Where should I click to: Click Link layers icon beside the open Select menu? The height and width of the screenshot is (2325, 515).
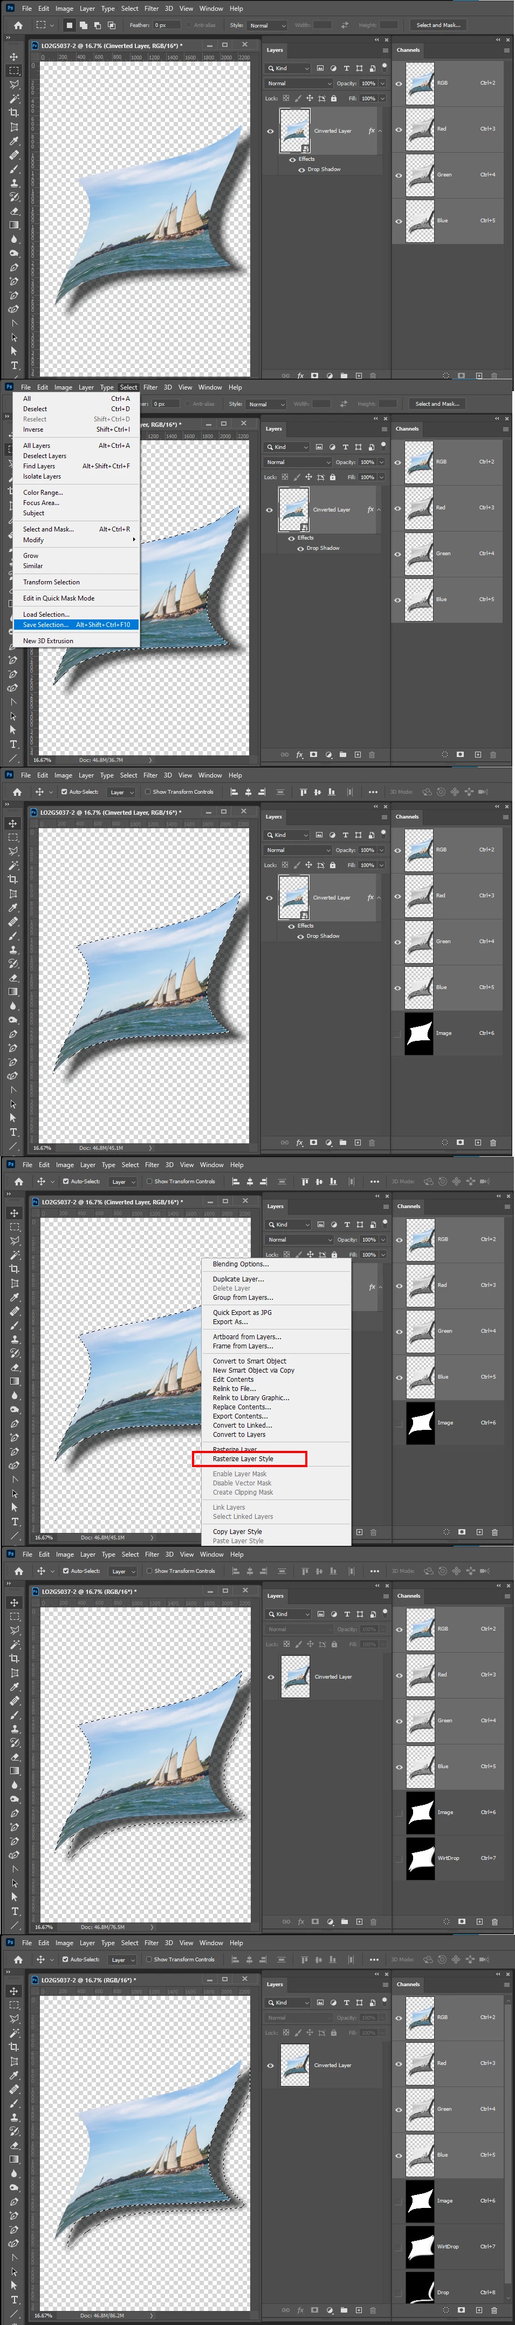284,754
